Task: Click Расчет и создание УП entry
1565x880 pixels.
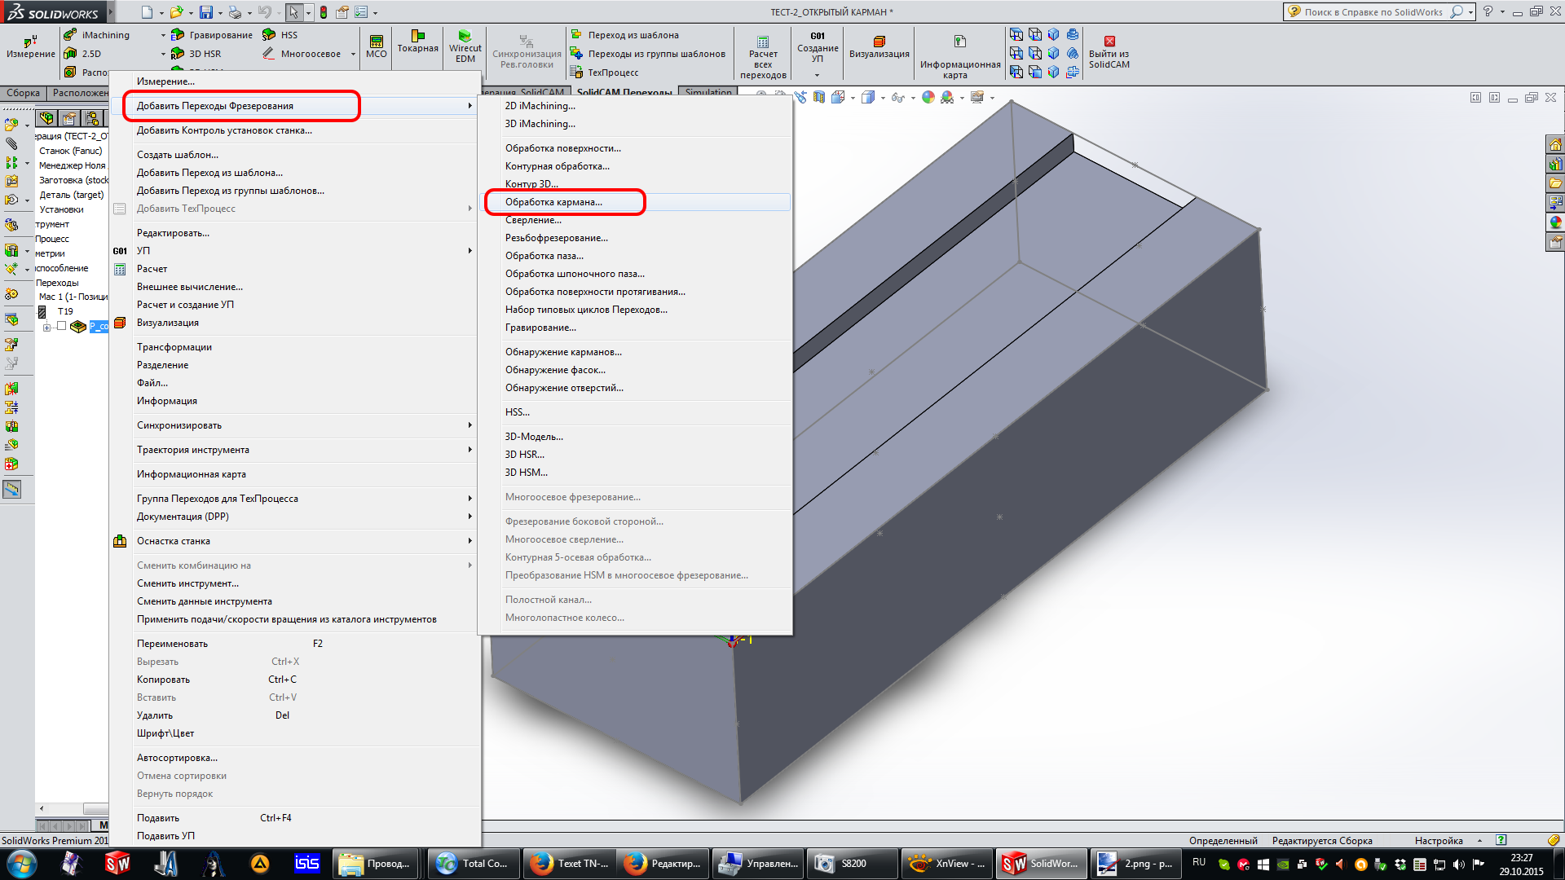Action: 185,305
